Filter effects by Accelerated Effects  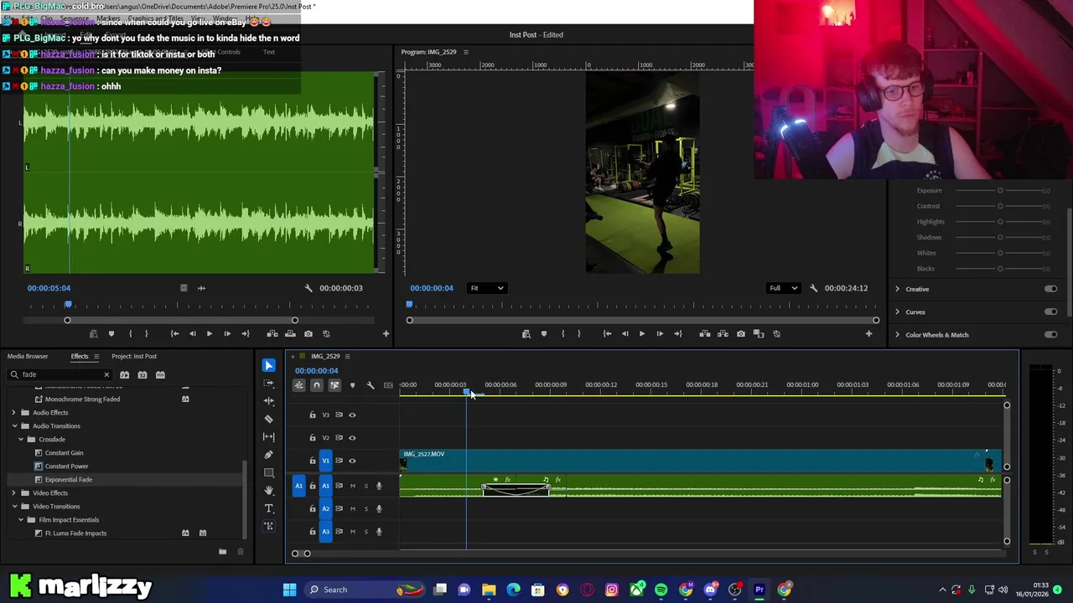(x=124, y=374)
